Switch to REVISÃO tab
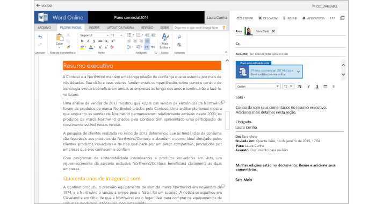Viewport: 383px width, 204px height. (147, 27)
